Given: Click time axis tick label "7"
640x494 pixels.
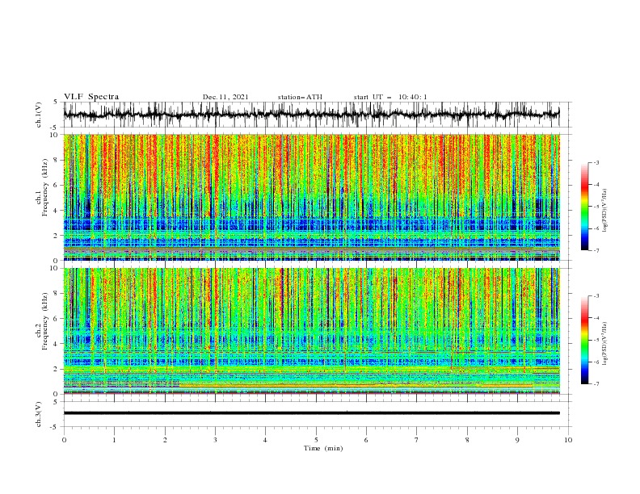Looking at the screenshot, I should pos(416,440).
